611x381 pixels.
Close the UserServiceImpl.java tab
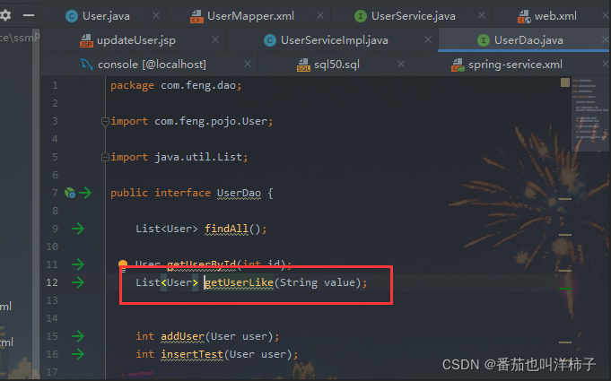coord(428,39)
